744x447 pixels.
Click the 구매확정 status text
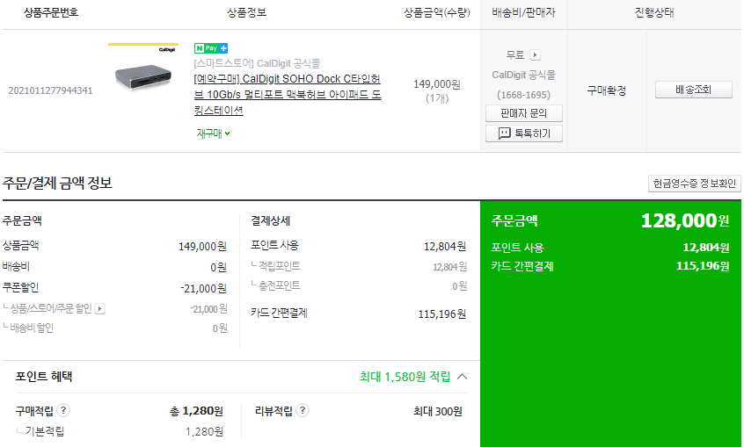606,90
